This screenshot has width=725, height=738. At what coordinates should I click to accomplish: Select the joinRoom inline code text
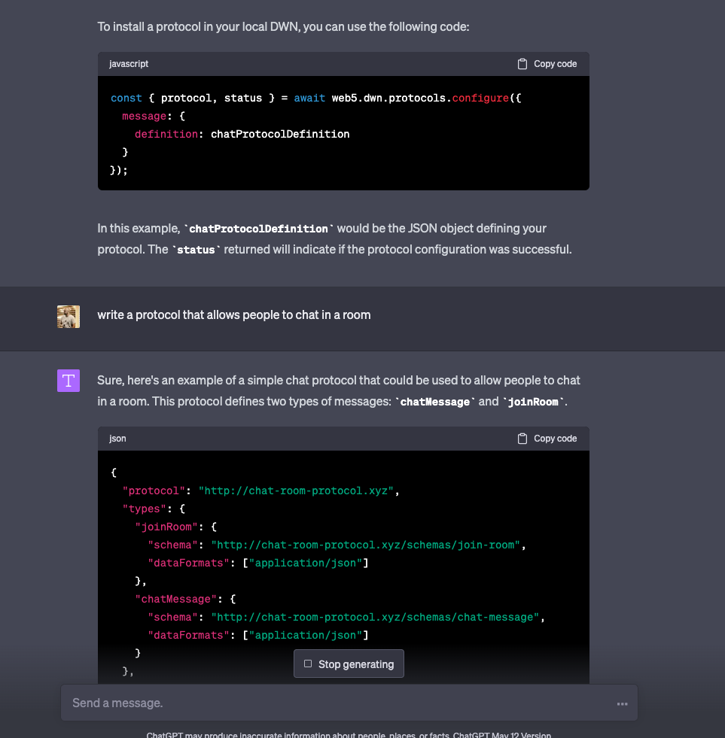pos(533,401)
